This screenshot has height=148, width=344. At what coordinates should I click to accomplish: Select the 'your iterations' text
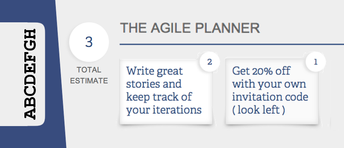point(164,110)
